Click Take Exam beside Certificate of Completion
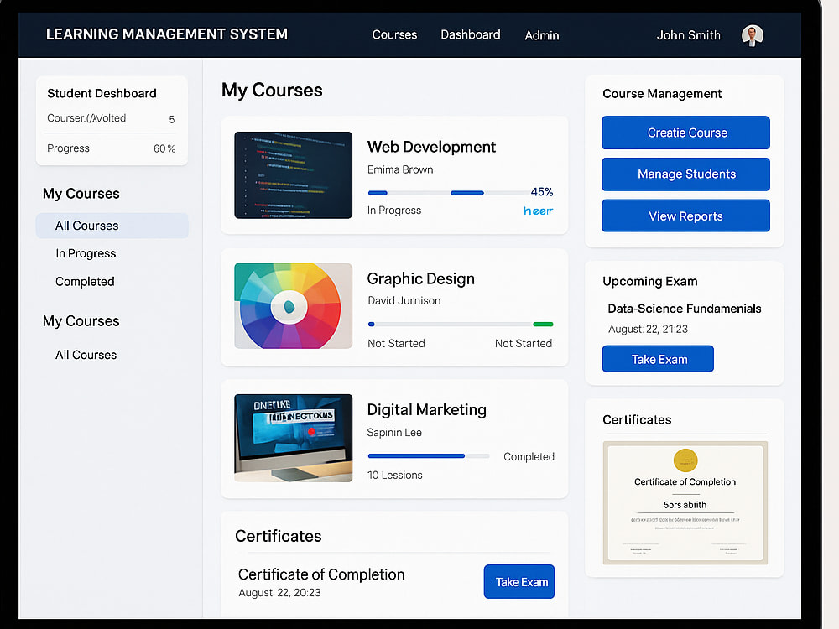 519,581
